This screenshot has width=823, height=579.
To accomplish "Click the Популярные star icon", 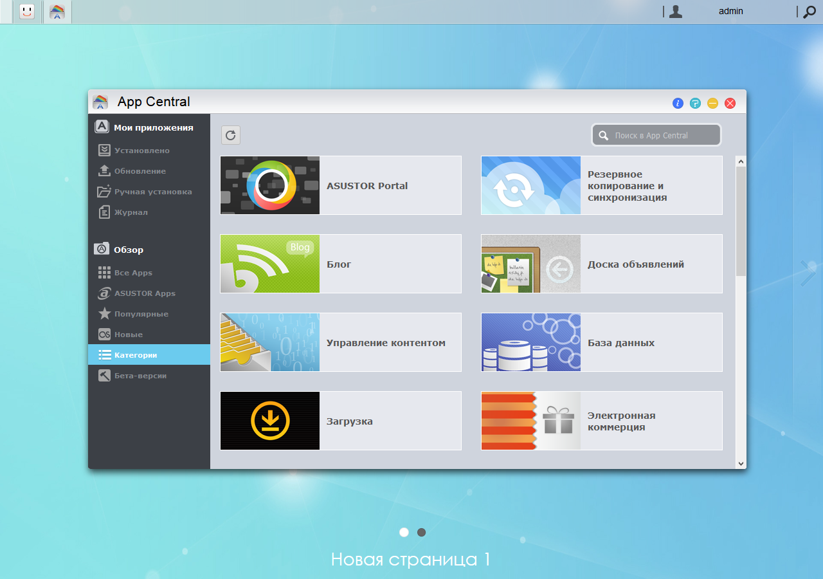I will [104, 314].
